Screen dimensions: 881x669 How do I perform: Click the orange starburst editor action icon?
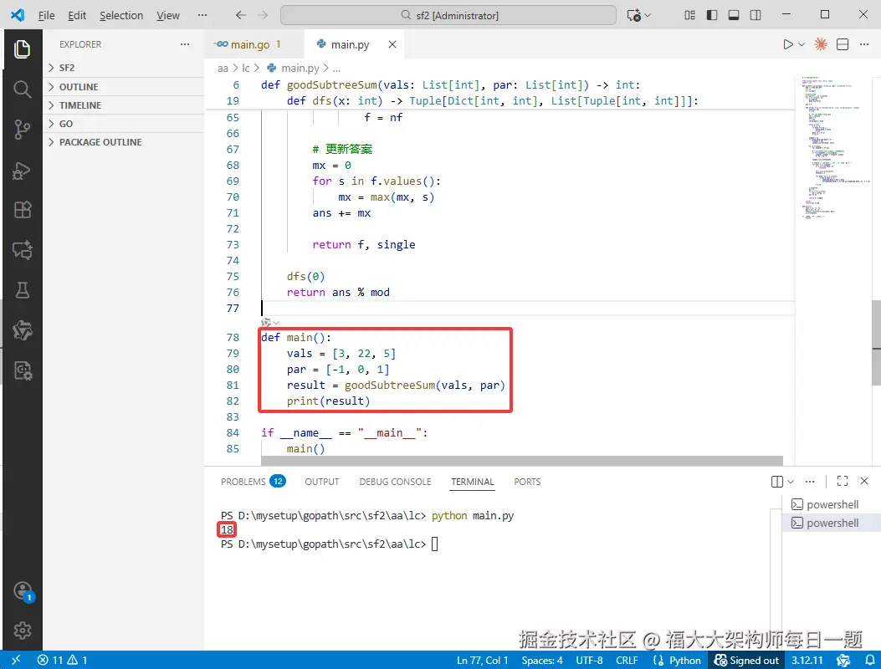(820, 44)
